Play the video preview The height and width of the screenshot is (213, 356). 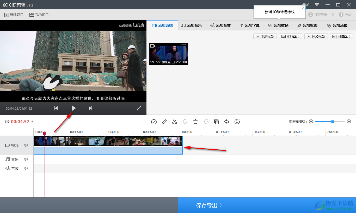click(x=73, y=108)
